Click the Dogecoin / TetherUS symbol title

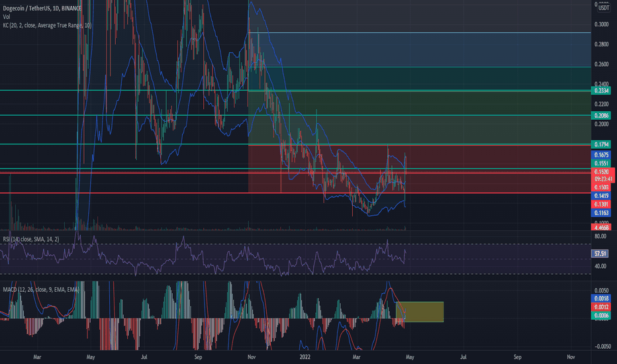[42, 8]
